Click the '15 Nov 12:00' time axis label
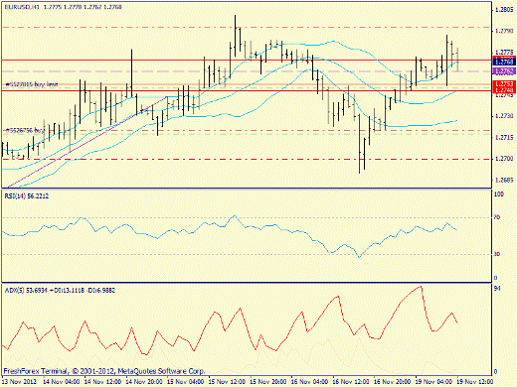Screen dimensions: 517x387 (x=227, y=381)
